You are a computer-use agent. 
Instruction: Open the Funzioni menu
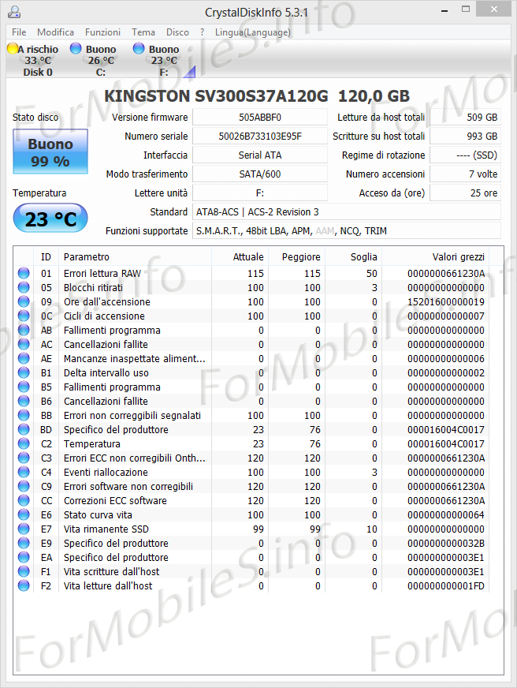(102, 32)
